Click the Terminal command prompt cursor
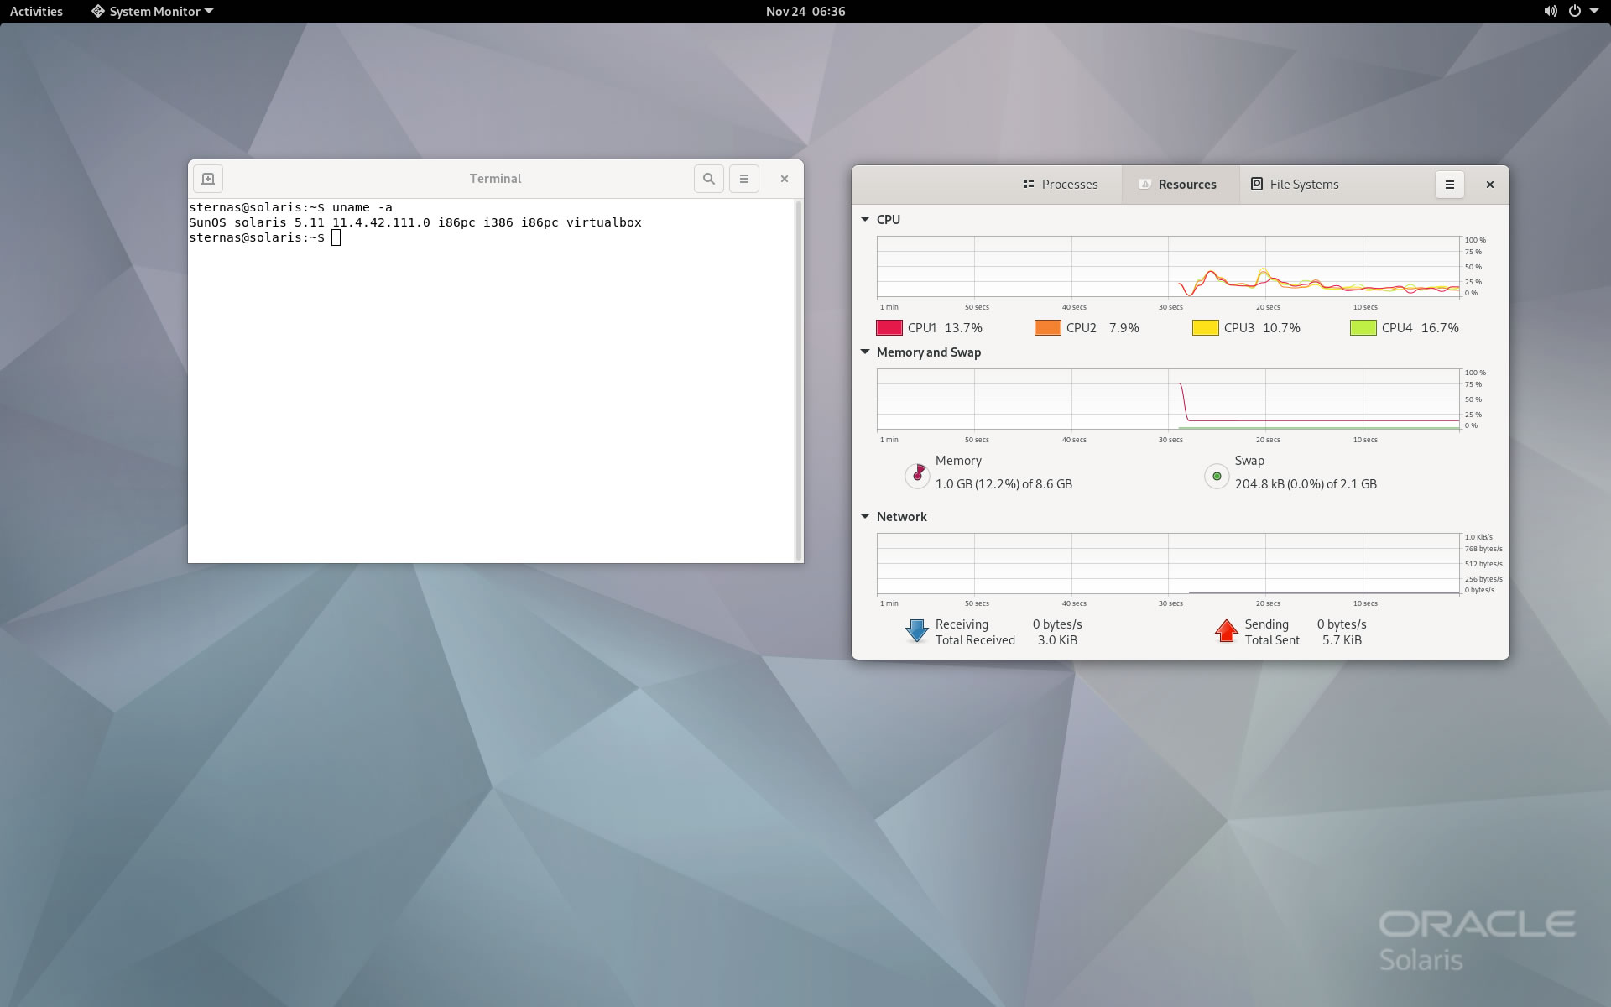The image size is (1611, 1007). (x=336, y=238)
